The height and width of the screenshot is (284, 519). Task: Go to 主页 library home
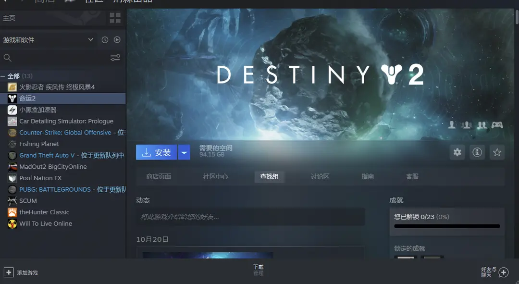pos(9,18)
